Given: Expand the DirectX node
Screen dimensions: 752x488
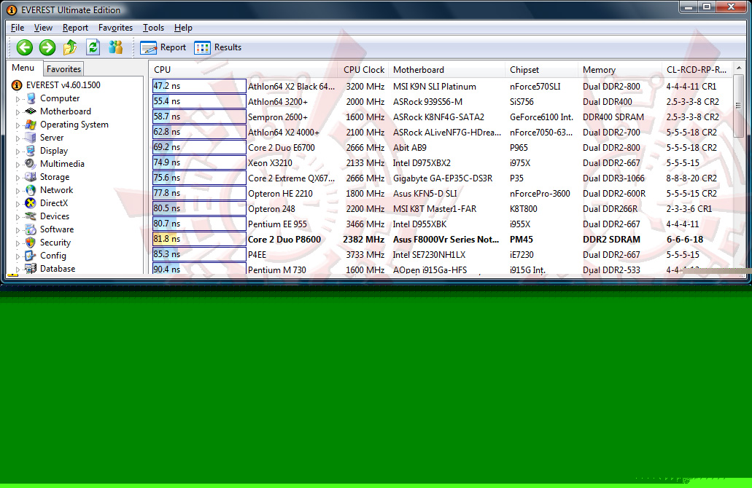Looking at the screenshot, I should 18,204.
